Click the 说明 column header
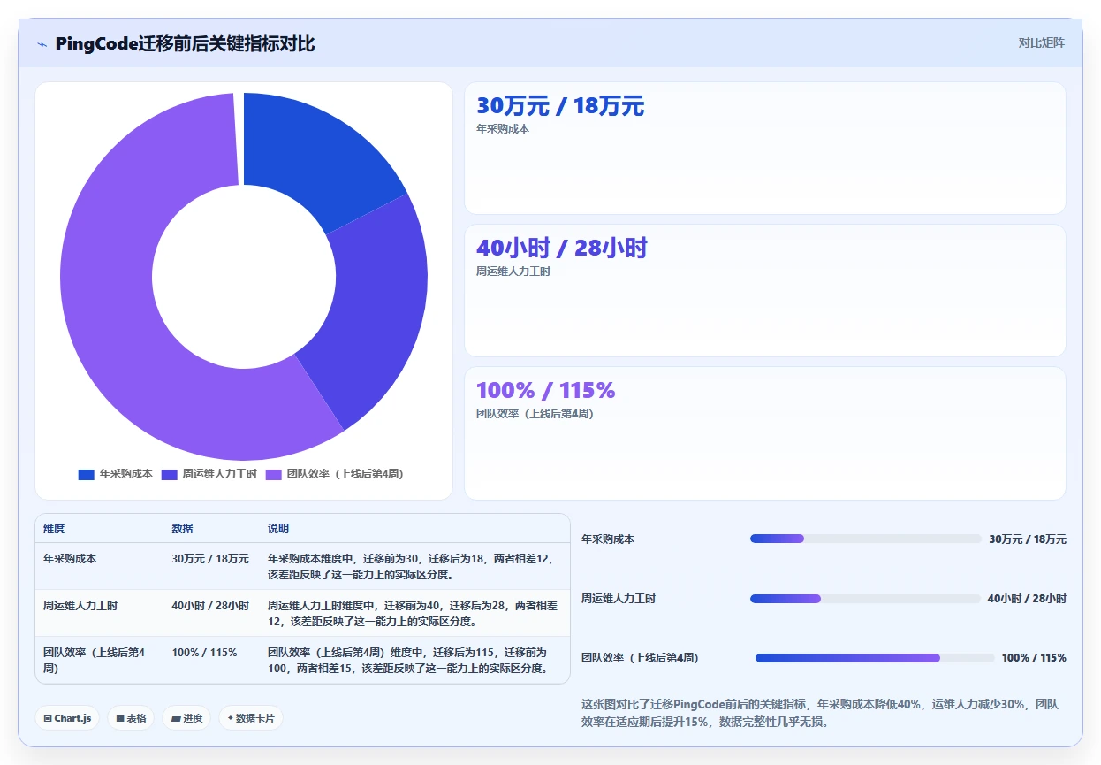Image resolution: width=1101 pixels, height=765 pixels. click(x=278, y=529)
